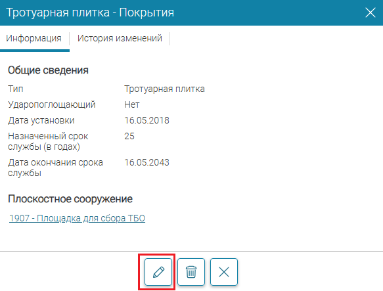This screenshot has height=291, width=383.
Task: Click the Тротуарная плитка type value
Action: [x=164, y=89]
